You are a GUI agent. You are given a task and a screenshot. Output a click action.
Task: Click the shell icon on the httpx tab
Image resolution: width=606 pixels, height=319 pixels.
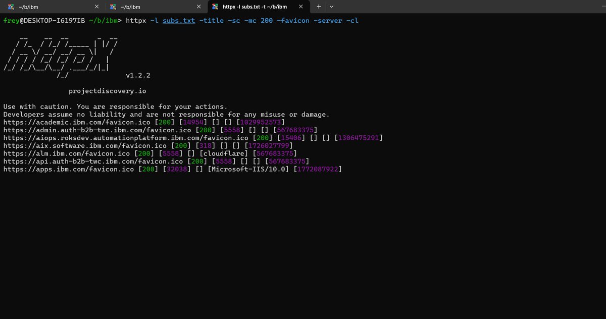coord(216,7)
